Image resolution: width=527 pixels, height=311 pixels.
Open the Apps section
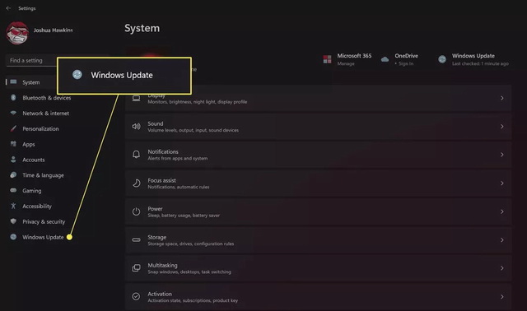coord(29,144)
